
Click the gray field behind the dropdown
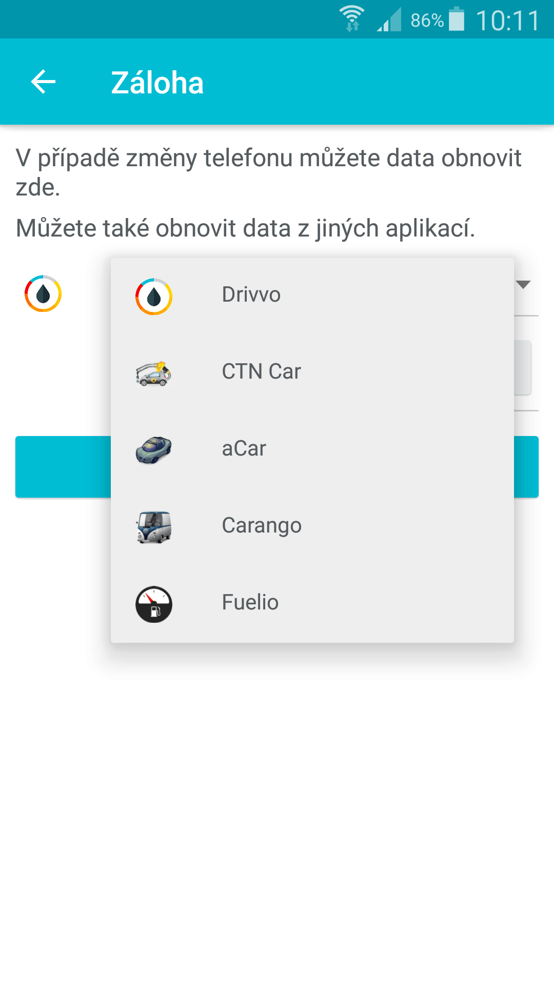(x=523, y=367)
